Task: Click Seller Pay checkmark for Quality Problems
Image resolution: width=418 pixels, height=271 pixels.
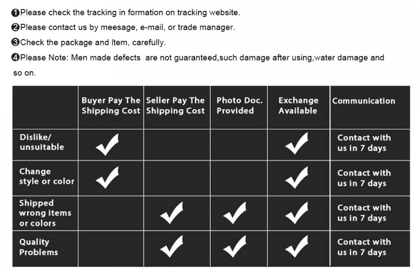Action: pyautogui.click(x=171, y=246)
